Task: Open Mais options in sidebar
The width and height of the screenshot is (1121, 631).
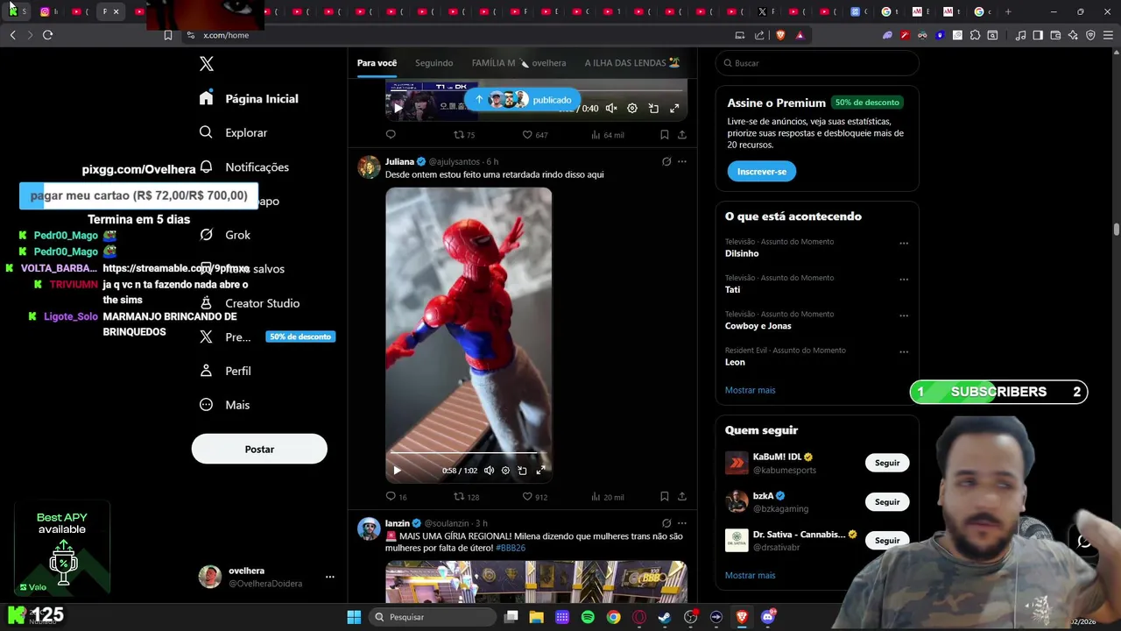Action: [225, 405]
